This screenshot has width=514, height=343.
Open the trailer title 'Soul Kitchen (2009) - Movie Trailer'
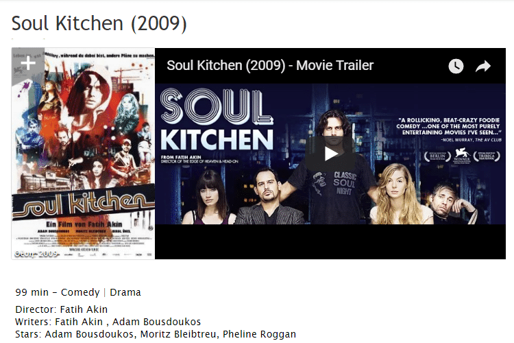(270, 65)
